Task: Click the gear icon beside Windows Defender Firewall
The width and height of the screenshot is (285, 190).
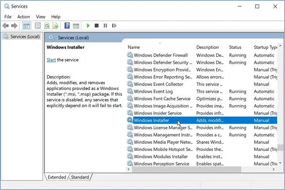Action: pyautogui.click(x=130, y=55)
